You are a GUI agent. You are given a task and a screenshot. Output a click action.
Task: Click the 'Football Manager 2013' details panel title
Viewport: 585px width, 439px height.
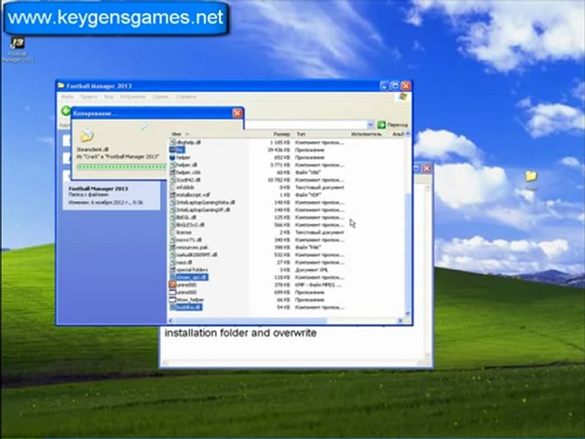click(x=98, y=188)
